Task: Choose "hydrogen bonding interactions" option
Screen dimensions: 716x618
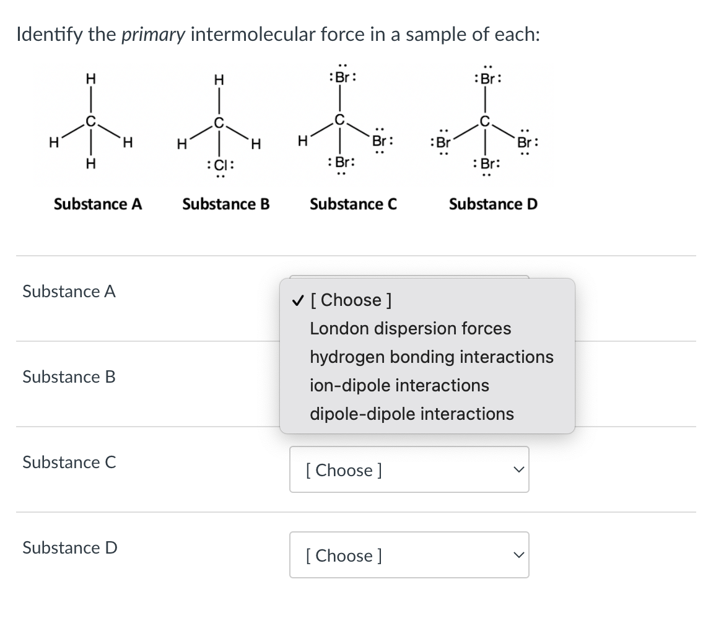Action: click(432, 357)
